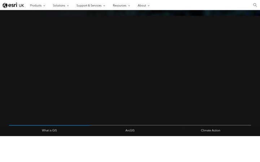Open the Support & Services menu
Image resolution: width=260 pixels, height=162 pixels.
click(x=91, y=5)
